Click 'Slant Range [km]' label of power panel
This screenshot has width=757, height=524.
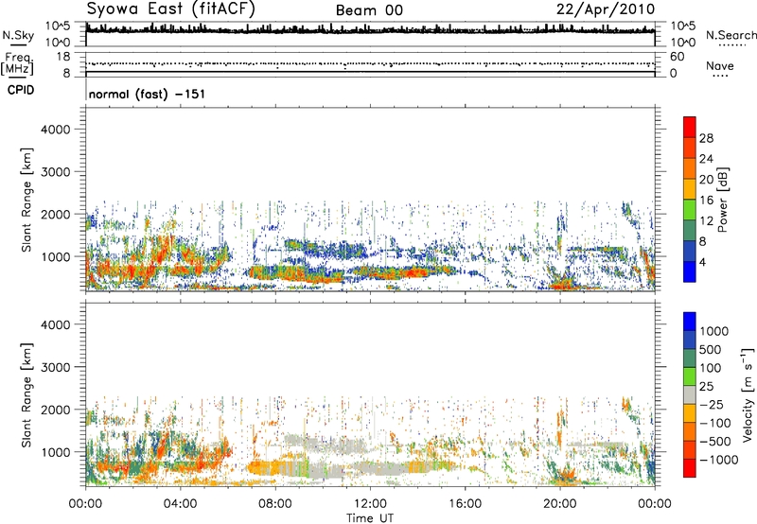coord(26,200)
